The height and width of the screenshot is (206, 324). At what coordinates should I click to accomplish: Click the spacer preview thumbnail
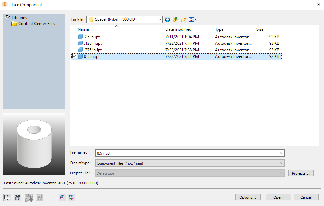click(34, 144)
